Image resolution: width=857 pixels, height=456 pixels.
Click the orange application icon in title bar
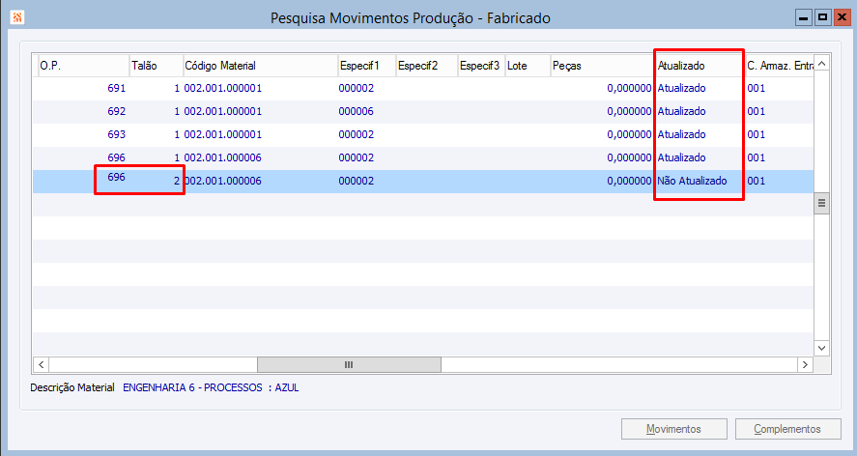[x=17, y=17]
